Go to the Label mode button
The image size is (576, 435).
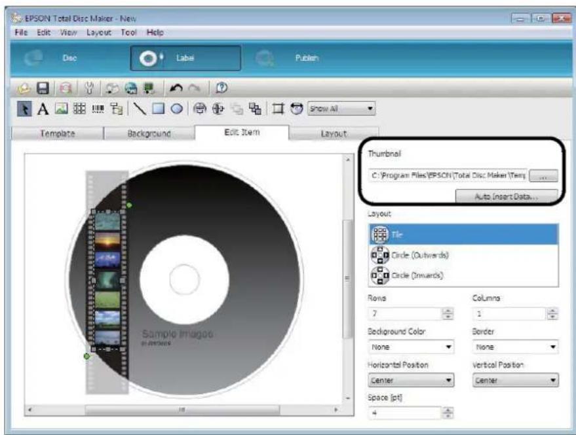185,58
